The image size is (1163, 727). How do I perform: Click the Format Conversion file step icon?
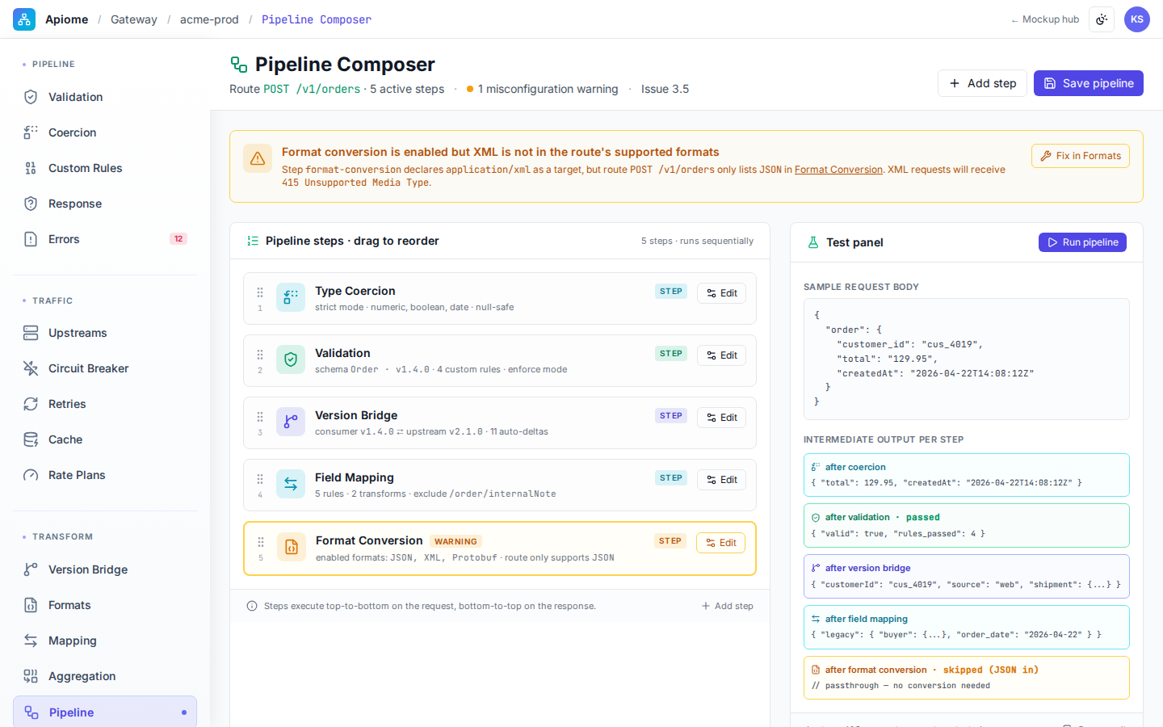point(292,547)
